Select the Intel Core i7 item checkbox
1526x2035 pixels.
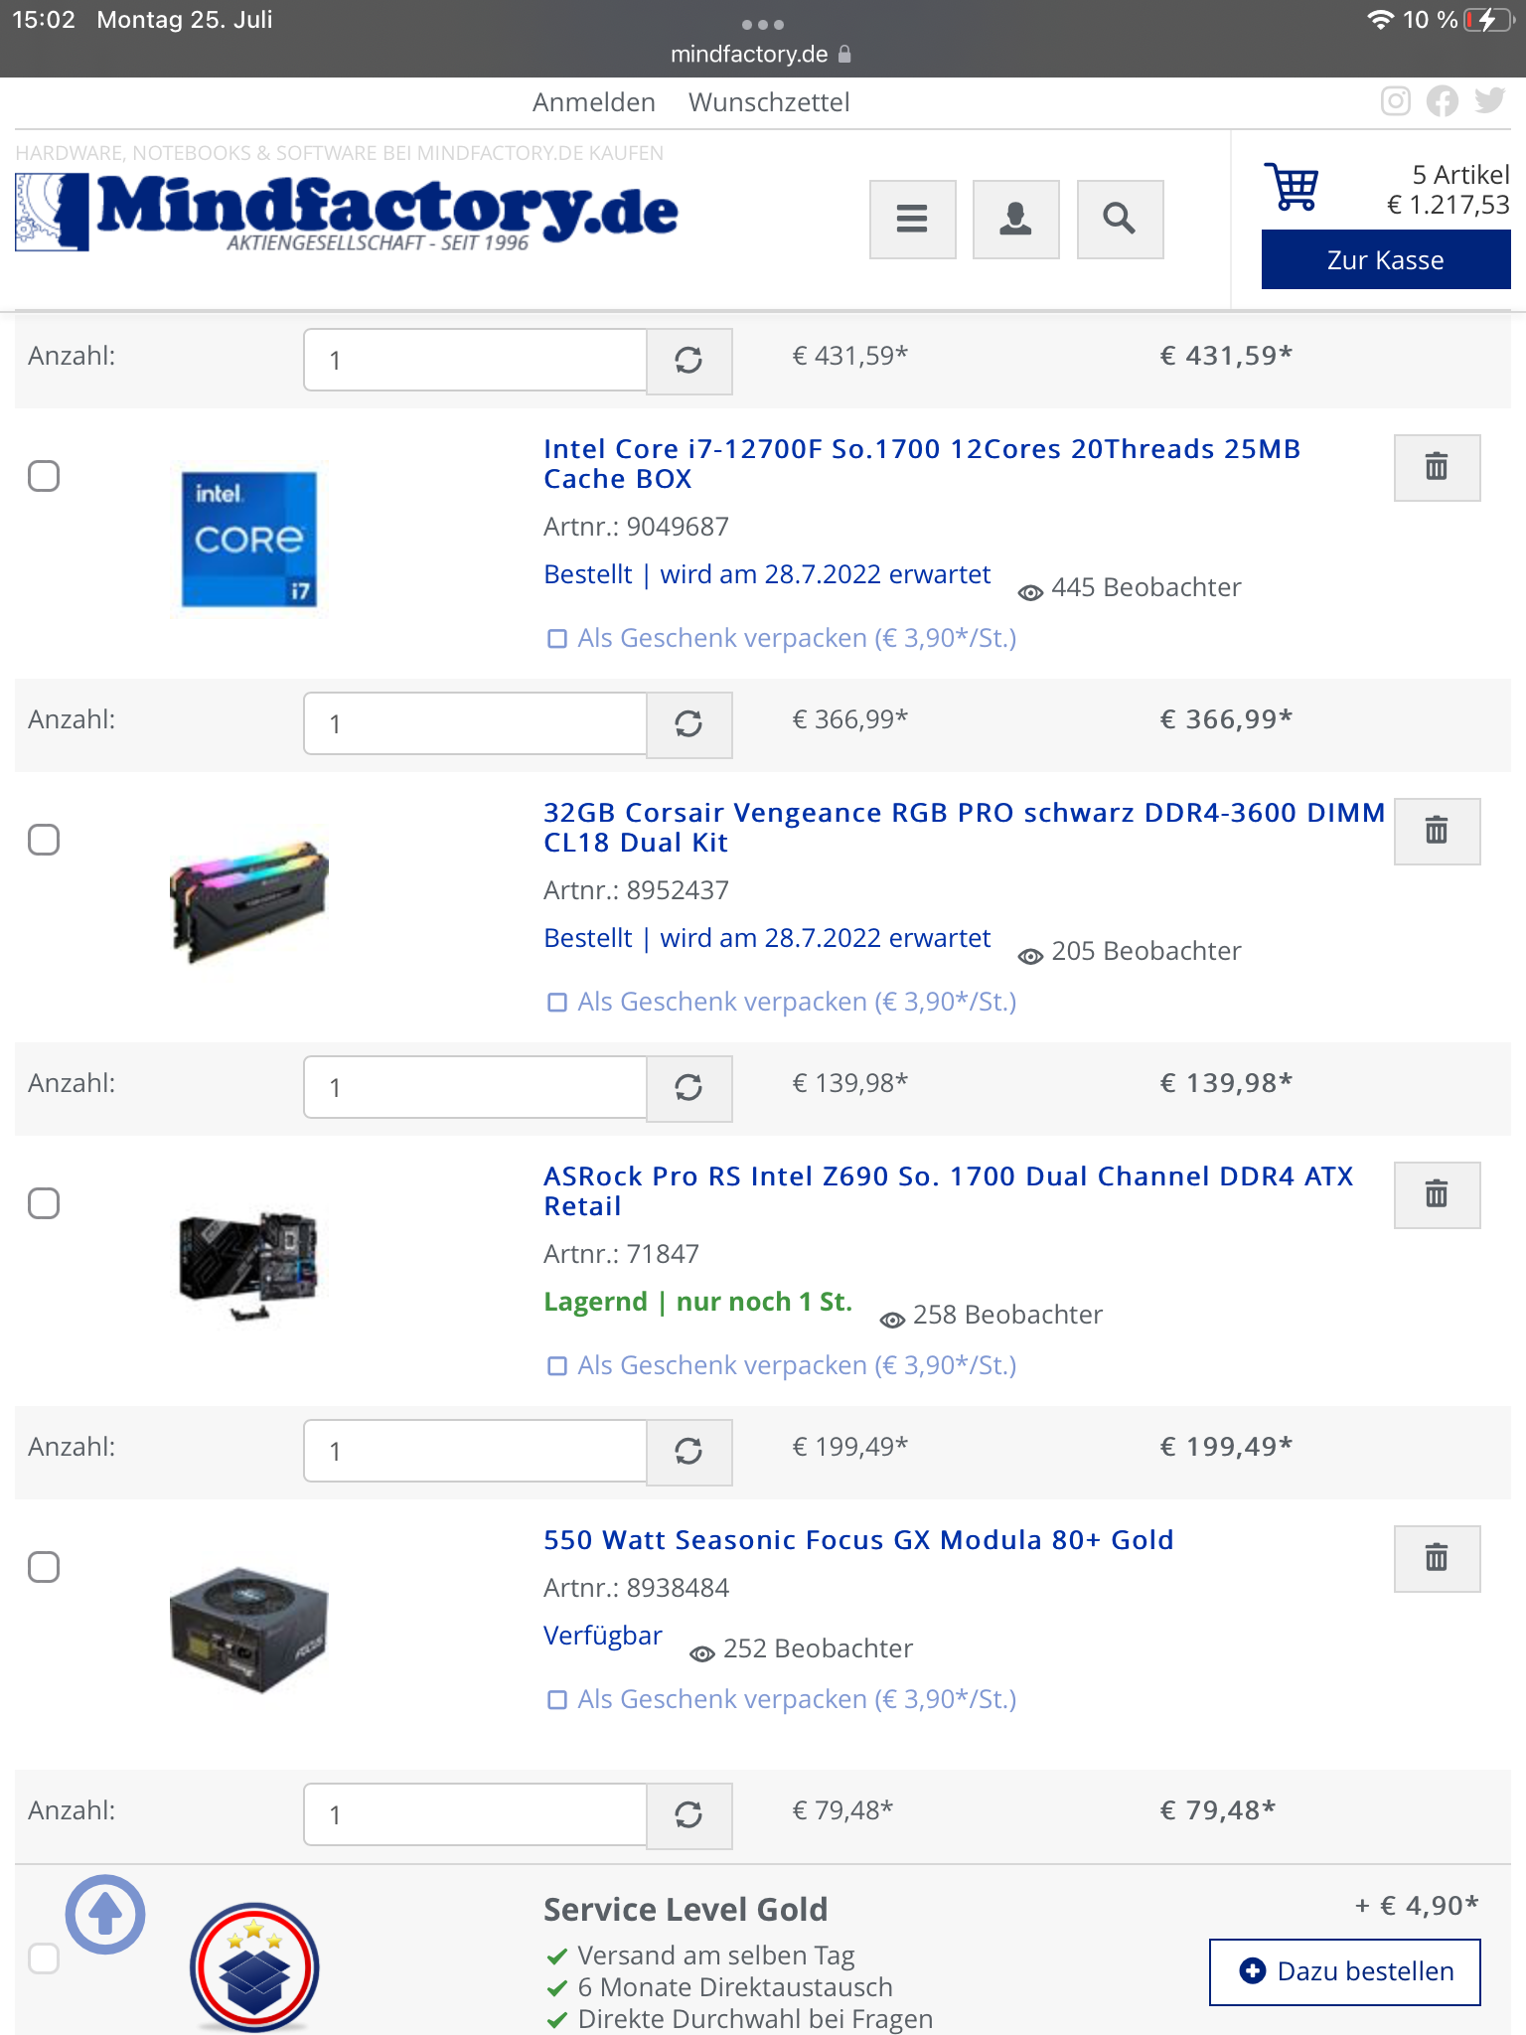tap(44, 476)
